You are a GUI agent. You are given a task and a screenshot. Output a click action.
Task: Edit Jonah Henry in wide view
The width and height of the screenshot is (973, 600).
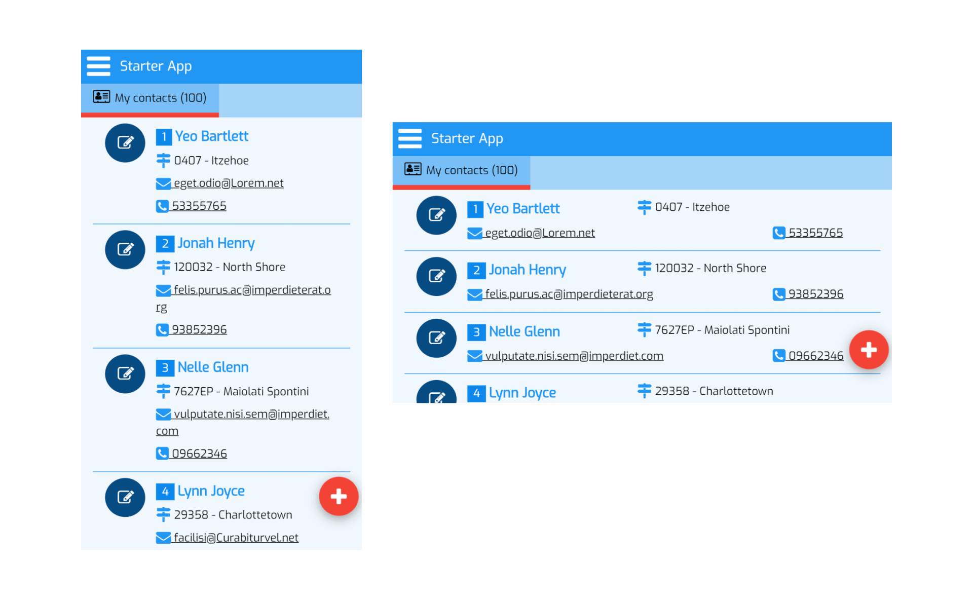pyautogui.click(x=436, y=277)
